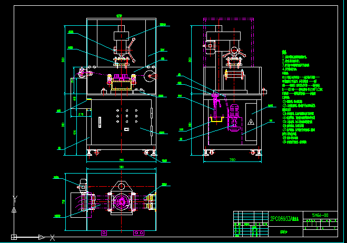
Task: Select the vertical door handle on front cabinet
Action: coord(100,122)
